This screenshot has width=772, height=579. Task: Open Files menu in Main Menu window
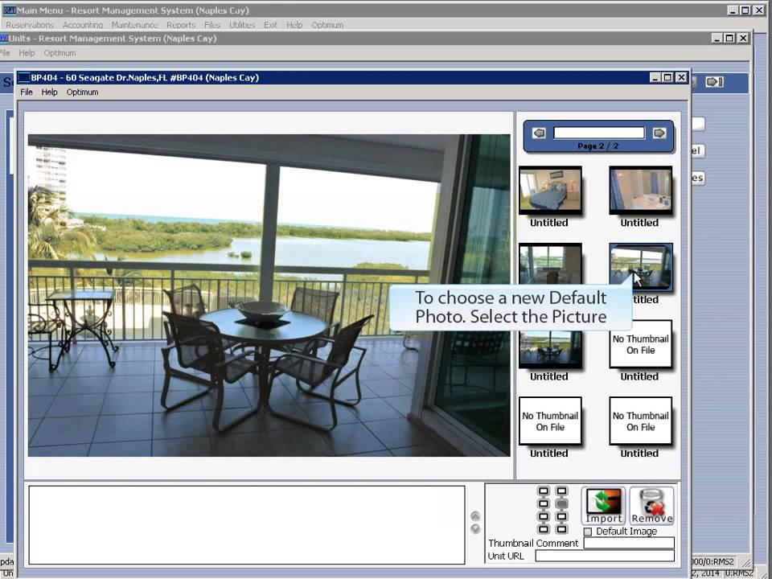click(212, 25)
